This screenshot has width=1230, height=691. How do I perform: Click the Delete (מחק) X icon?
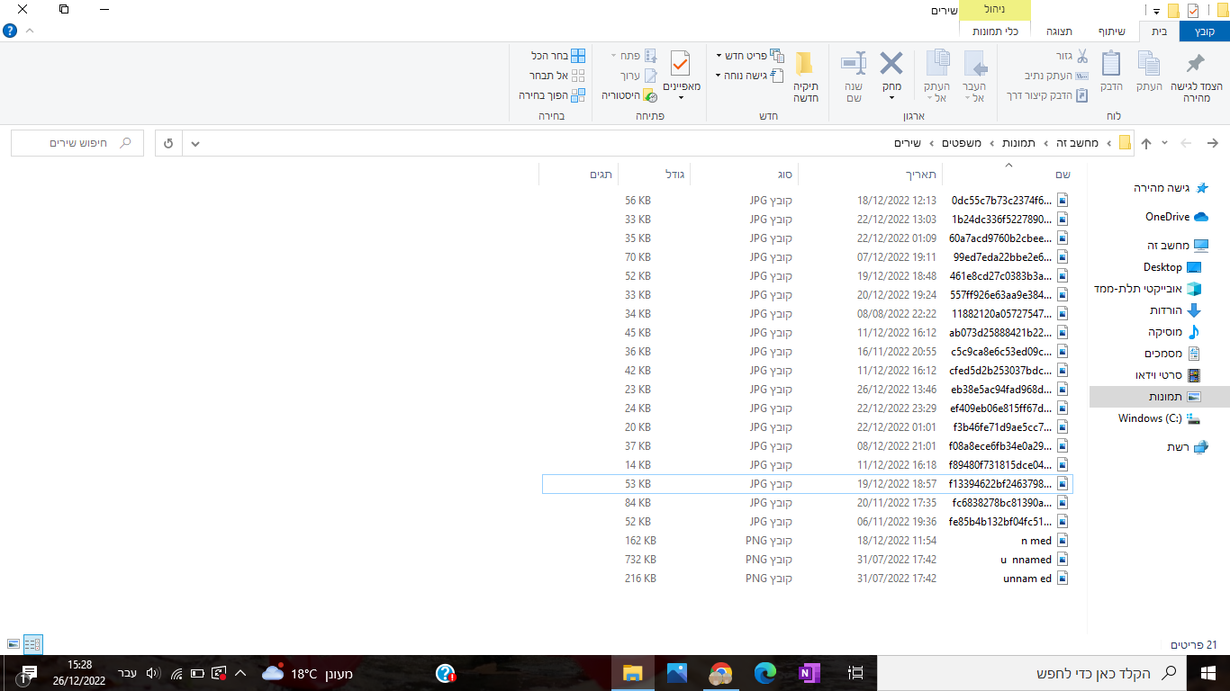891,63
